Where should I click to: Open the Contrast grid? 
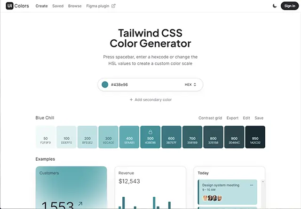click(210, 118)
